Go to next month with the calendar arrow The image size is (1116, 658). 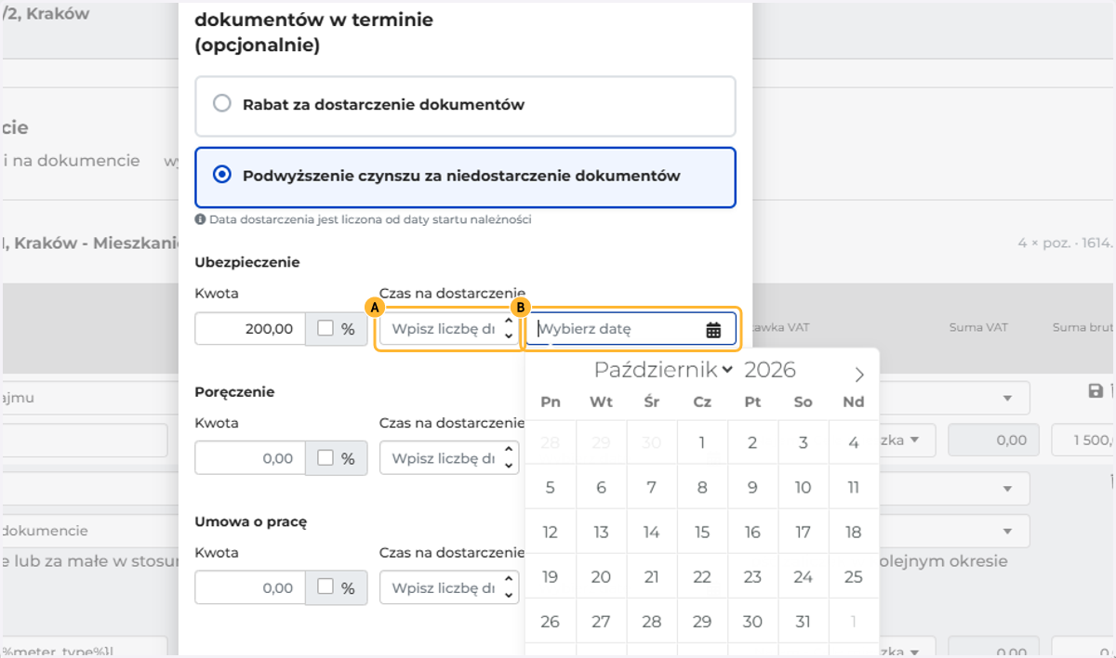coord(859,375)
